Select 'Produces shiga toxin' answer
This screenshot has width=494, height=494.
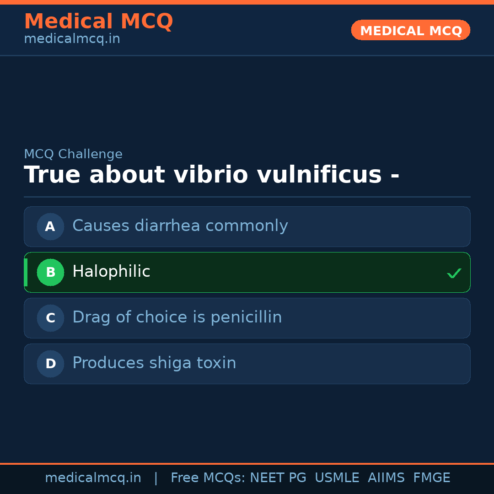coord(154,363)
